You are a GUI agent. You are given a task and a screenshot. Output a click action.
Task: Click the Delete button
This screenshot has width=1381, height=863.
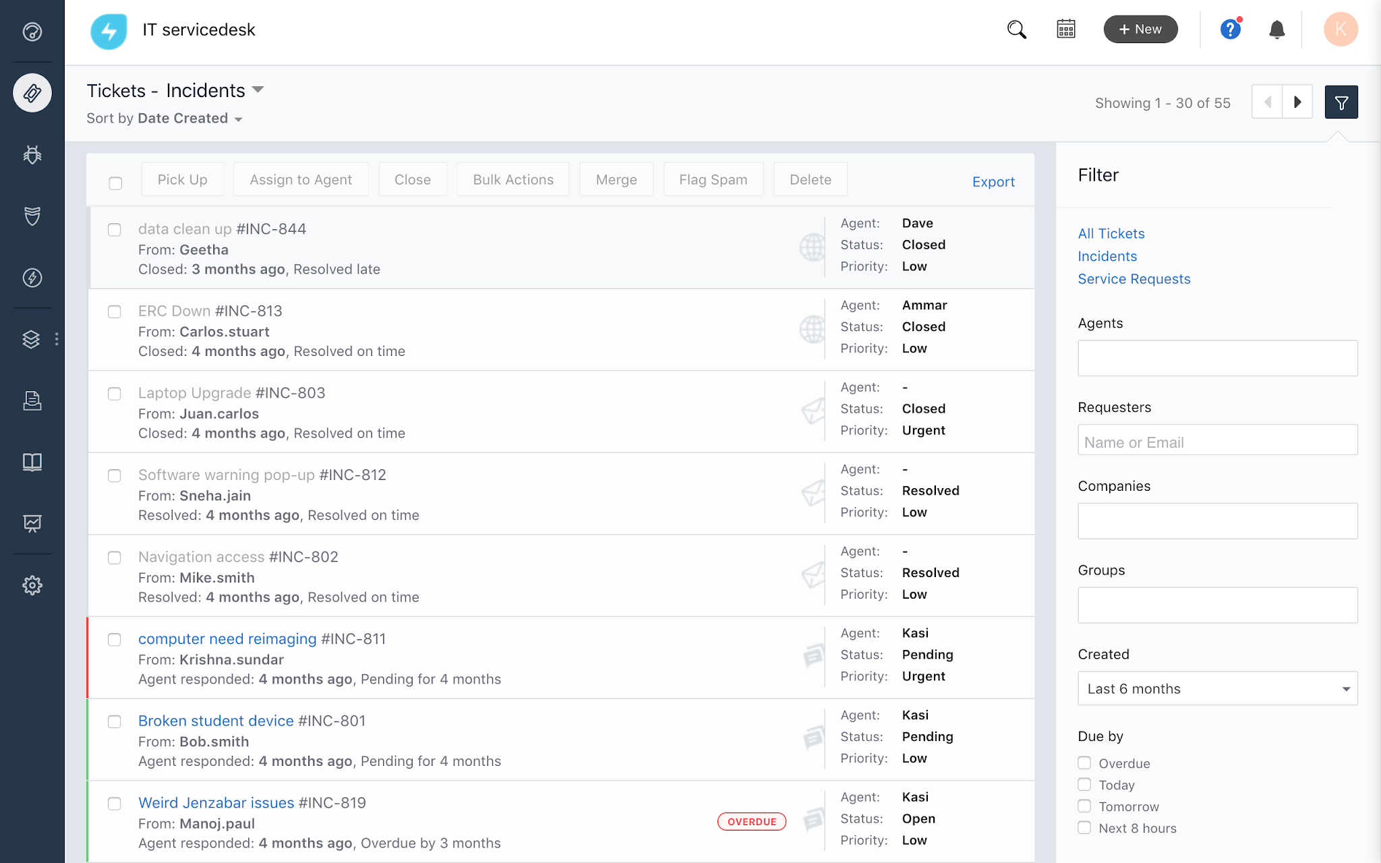click(x=811, y=179)
